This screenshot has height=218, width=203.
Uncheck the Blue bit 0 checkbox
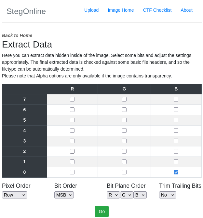(x=176, y=172)
